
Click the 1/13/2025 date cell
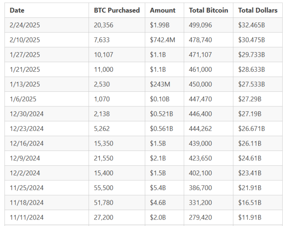click(x=25, y=84)
